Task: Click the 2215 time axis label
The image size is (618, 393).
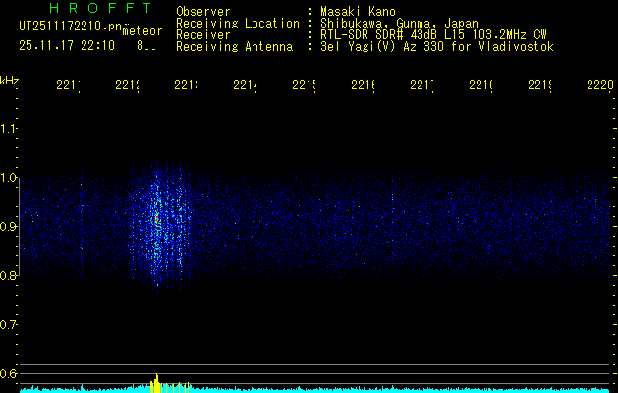Action: coord(304,84)
